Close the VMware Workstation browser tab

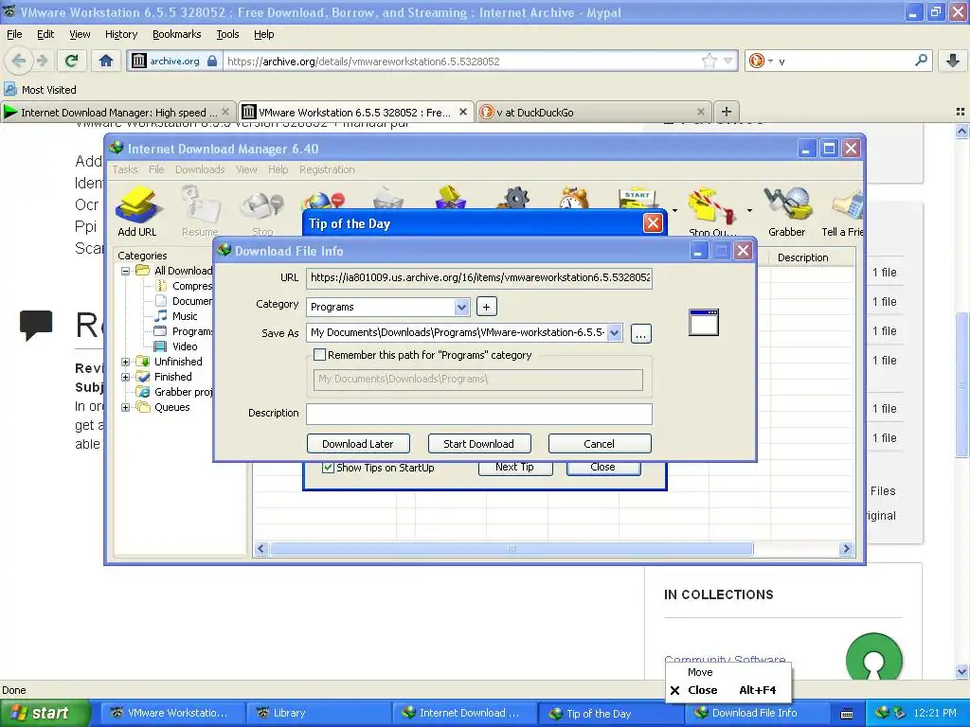[x=462, y=112]
